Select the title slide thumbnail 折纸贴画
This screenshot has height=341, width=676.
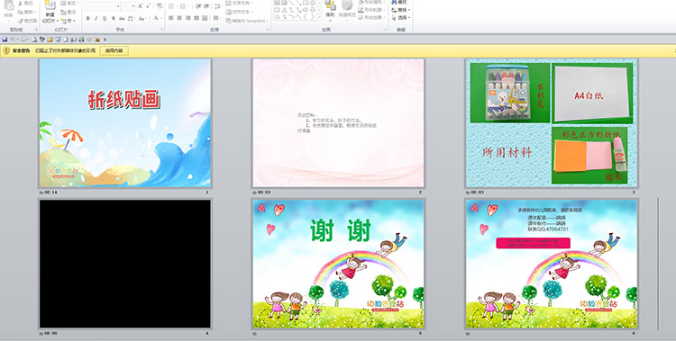point(125,123)
